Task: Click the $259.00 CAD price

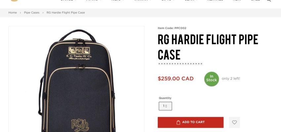Action: 176,79
